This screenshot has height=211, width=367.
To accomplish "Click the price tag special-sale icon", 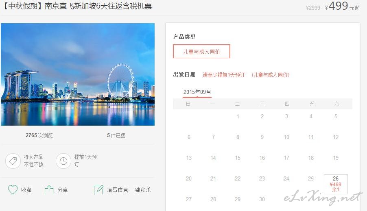I will (13, 161).
